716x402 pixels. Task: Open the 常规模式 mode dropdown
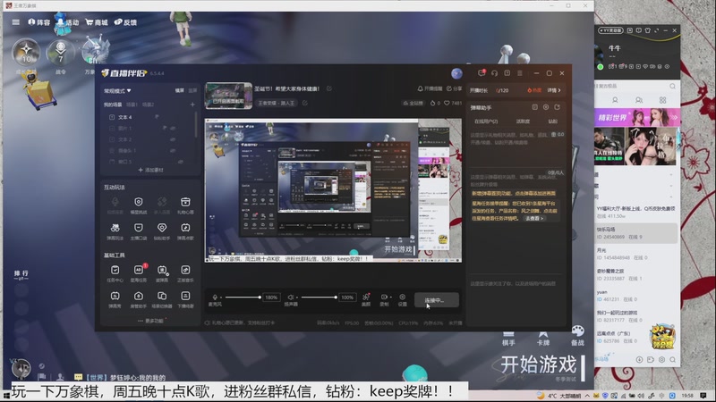117,91
